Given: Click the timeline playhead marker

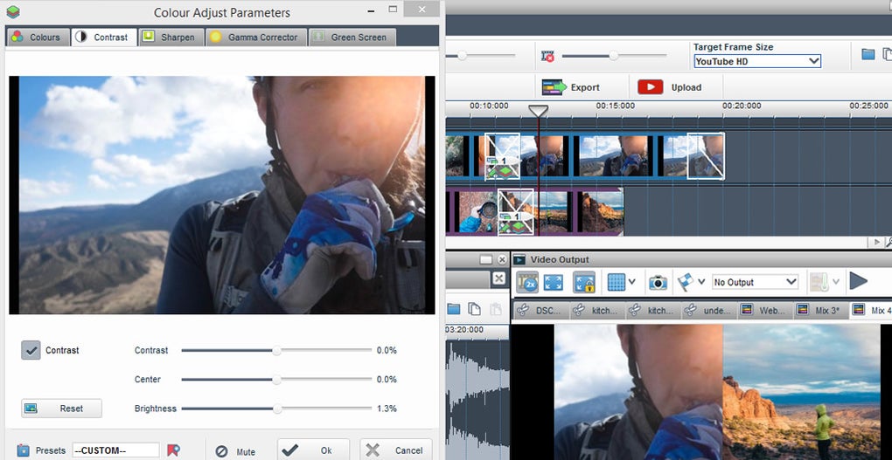Looking at the screenshot, I should 539,111.
